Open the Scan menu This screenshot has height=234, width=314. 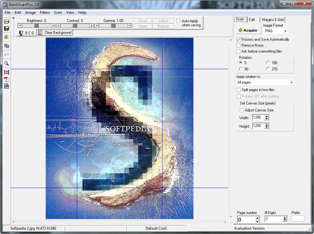(x=58, y=13)
